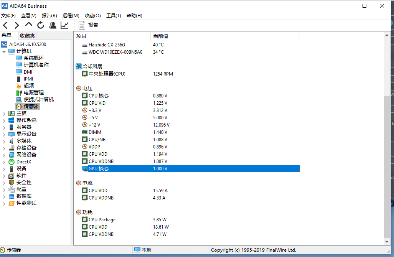The height and width of the screenshot is (257, 394).
Task: Click the DirectX Xbox icon
Action: click(11, 162)
